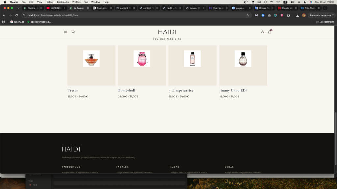Open the apps grid in bookmarks bar

(3, 22)
